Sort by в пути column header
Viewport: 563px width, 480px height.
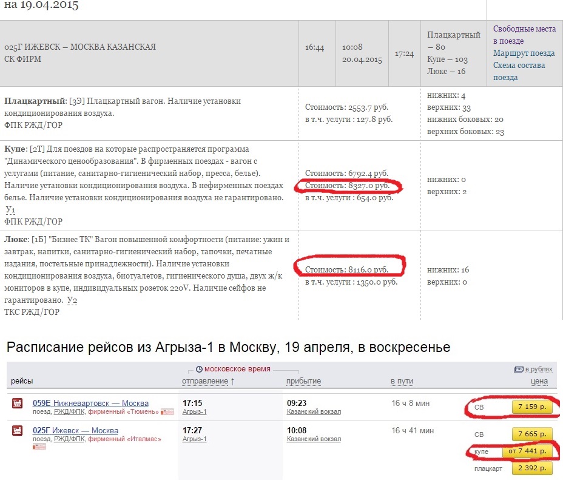pyautogui.click(x=402, y=381)
